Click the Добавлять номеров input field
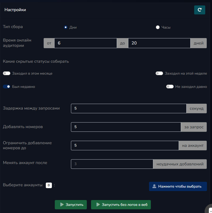212x213 pixels. click(126, 127)
